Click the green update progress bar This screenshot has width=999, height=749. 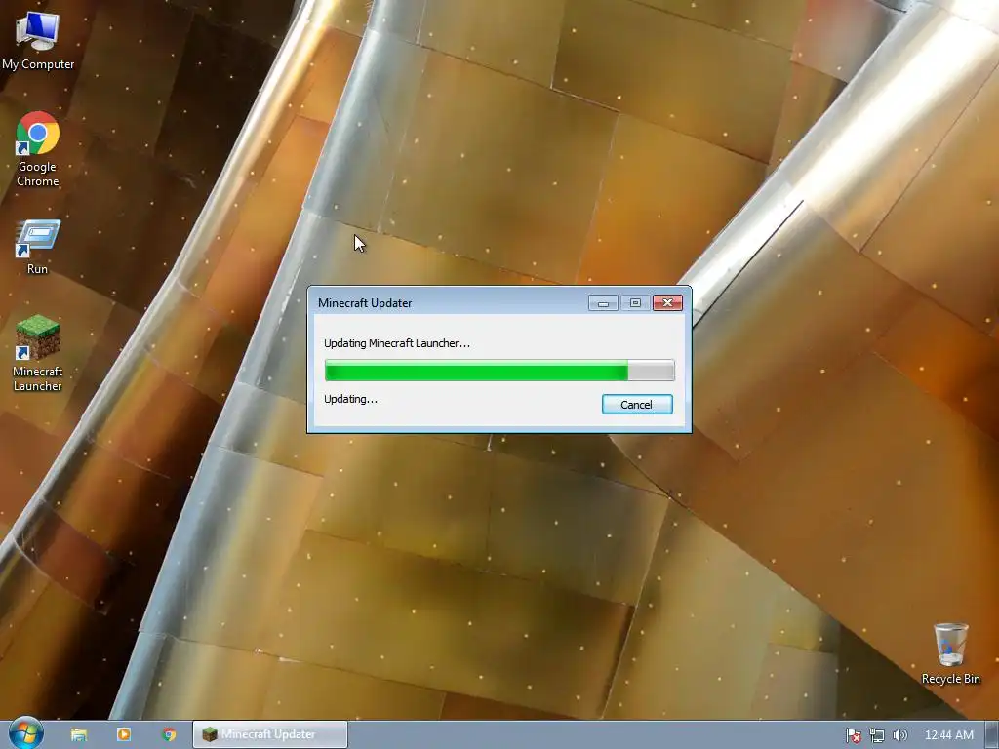click(499, 370)
